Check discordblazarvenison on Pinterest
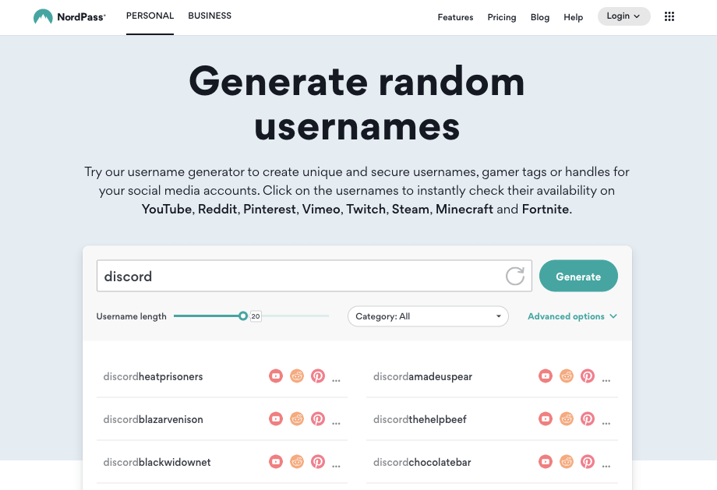Image resolution: width=717 pixels, height=490 pixels. (318, 419)
